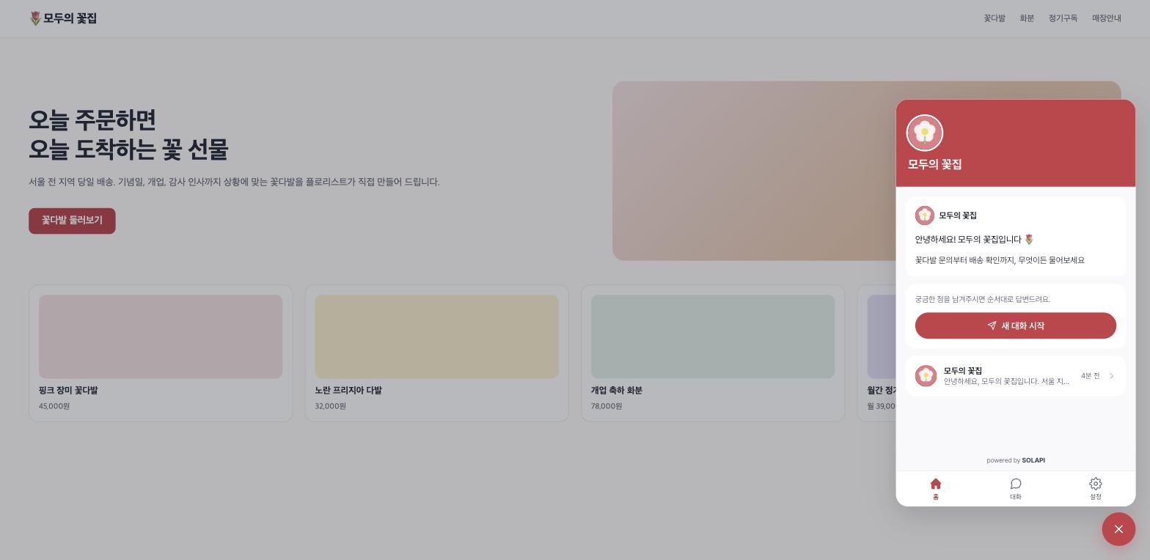Open the 대화 speech bubble tab
The width and height of the screenshot is (1150, 560).
pos(1015,489)
